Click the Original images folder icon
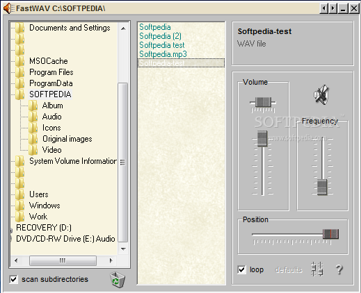Viewport: 361px width, 293px height. click(x=33, y=139)
